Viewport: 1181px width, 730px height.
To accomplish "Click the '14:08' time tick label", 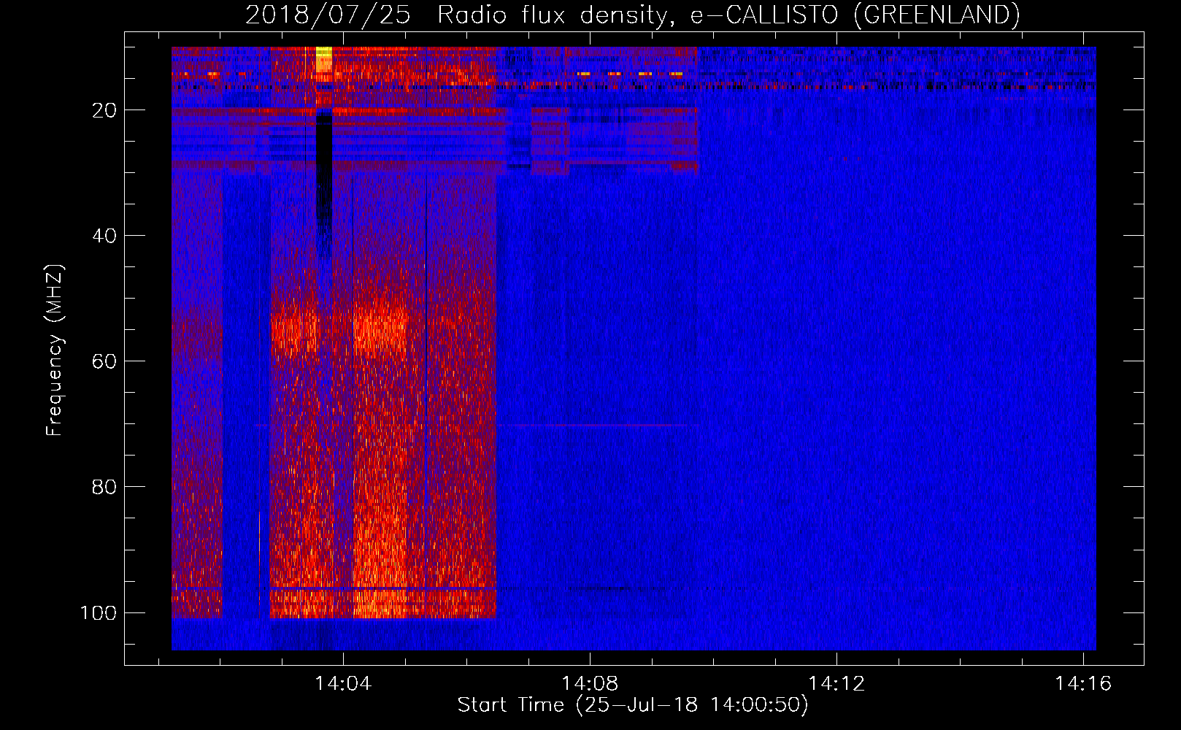I will pyautogui.click(x=590, y=683).
